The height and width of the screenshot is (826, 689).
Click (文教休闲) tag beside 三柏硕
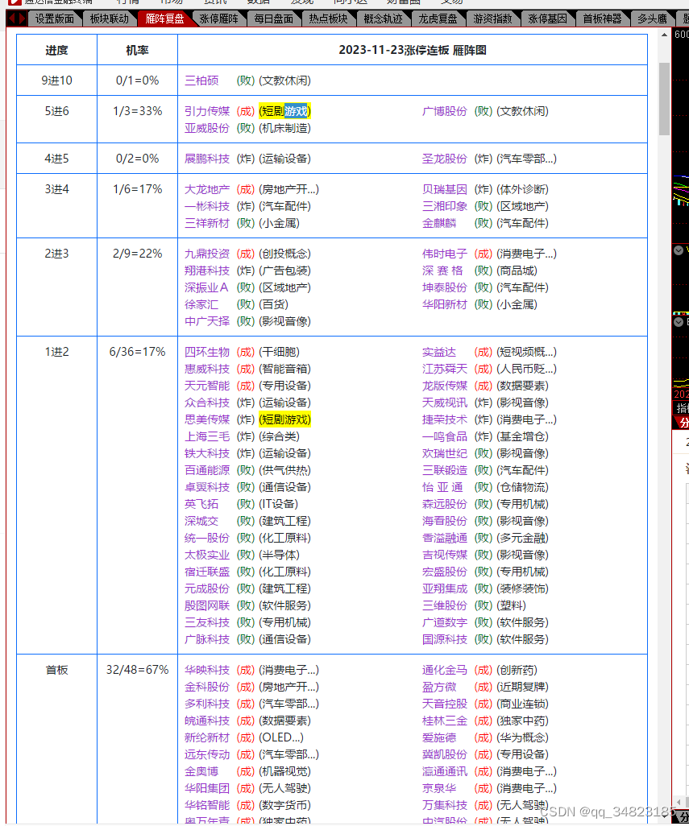(284, 81)
